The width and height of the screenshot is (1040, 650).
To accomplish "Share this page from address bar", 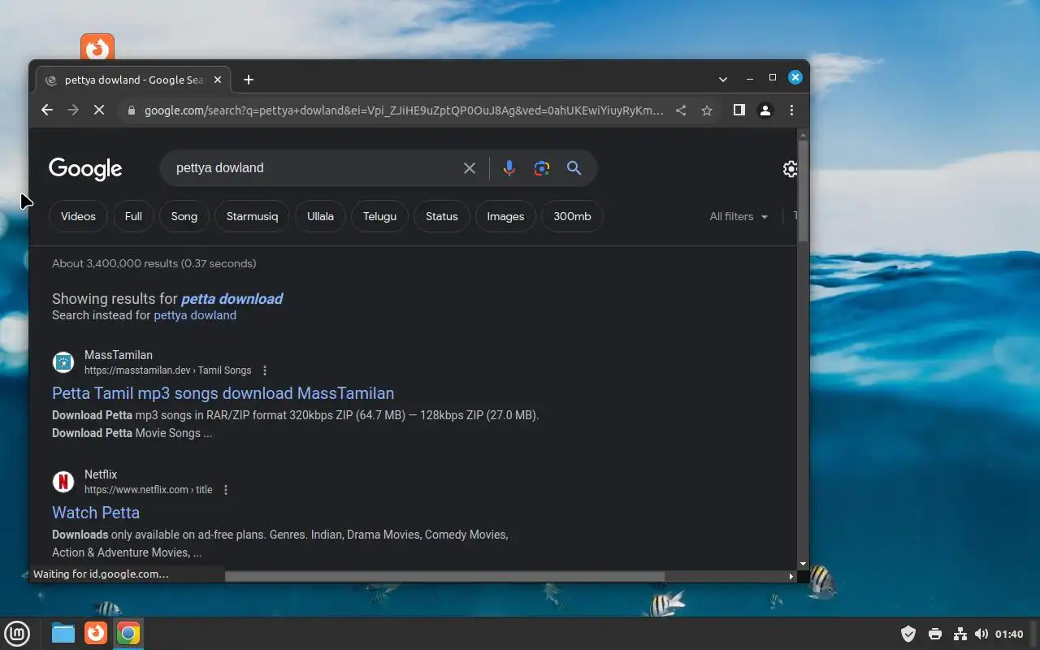I will 681,110.
